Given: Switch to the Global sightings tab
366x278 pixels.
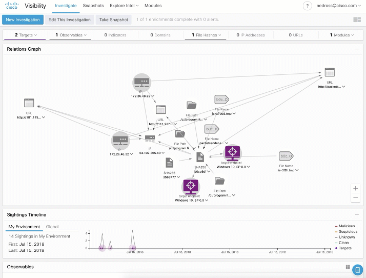Looking at the screenshot, I should (x=52, y=227).
